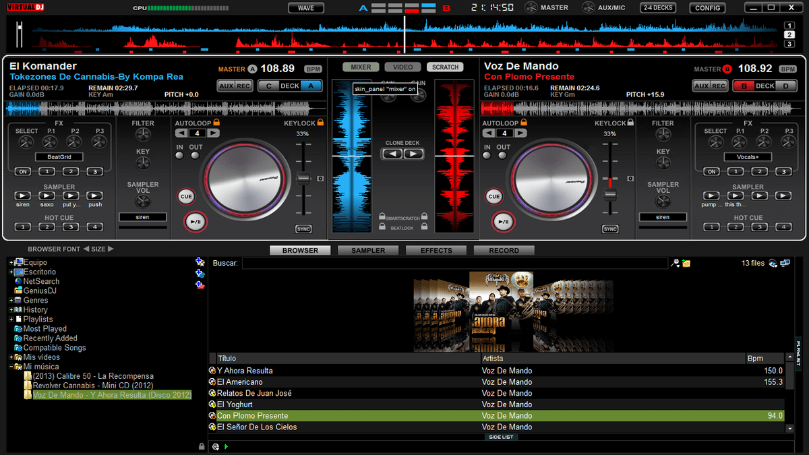Click the pitch slider on deck B

(x=611, y=195)
